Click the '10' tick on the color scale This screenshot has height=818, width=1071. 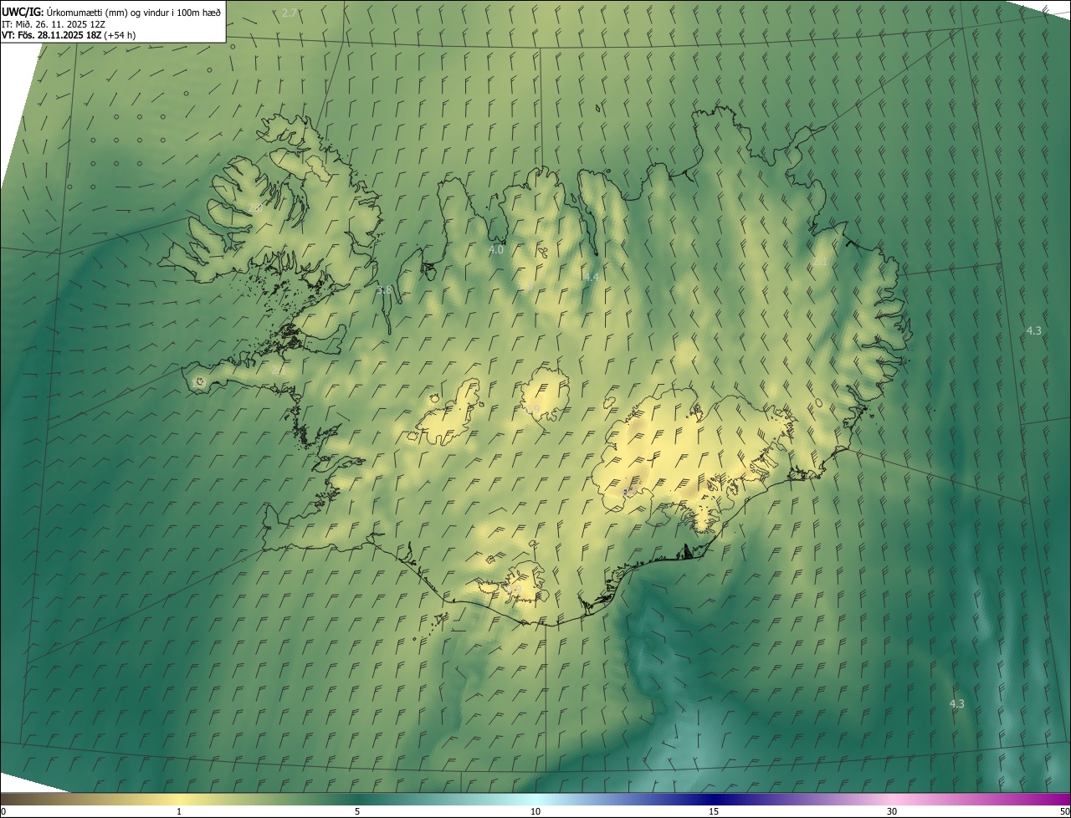(x=535, y=812)
